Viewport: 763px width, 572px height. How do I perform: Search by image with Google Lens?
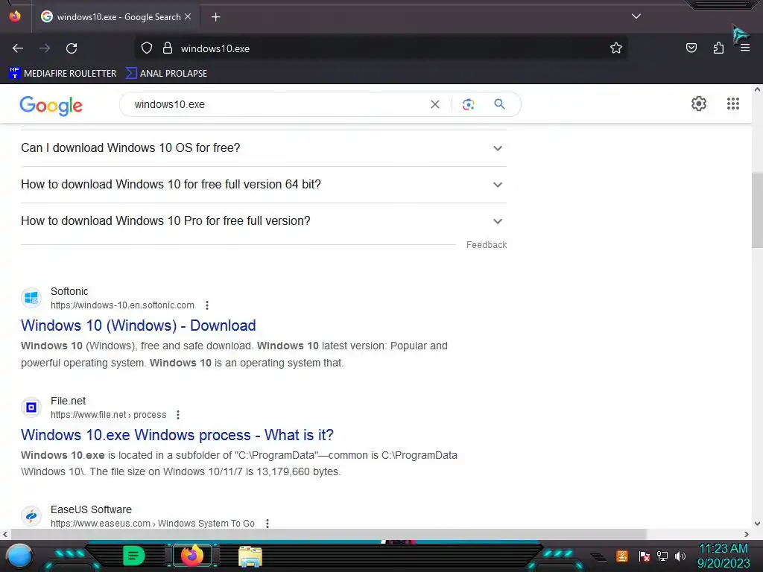point(468,104)
